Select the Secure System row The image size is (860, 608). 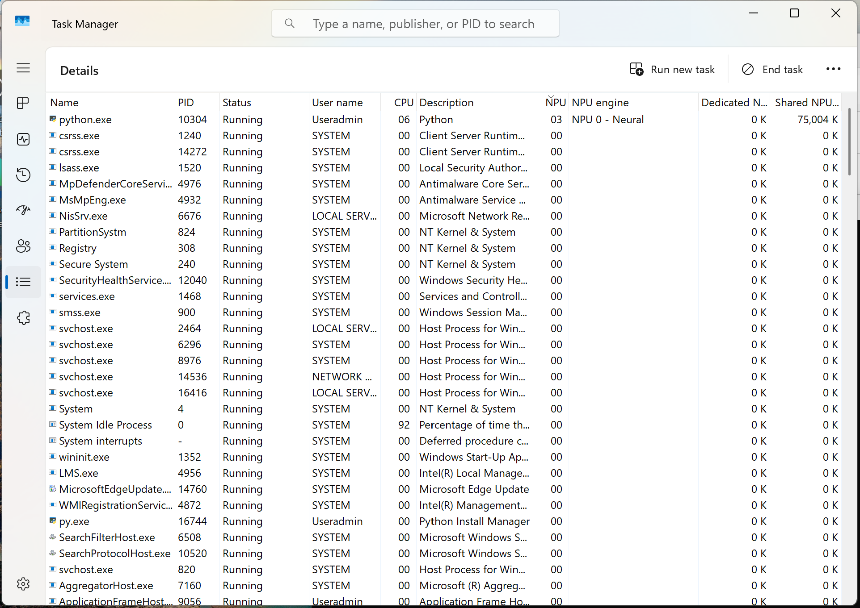pyautogui.click(x=444, y=264)
